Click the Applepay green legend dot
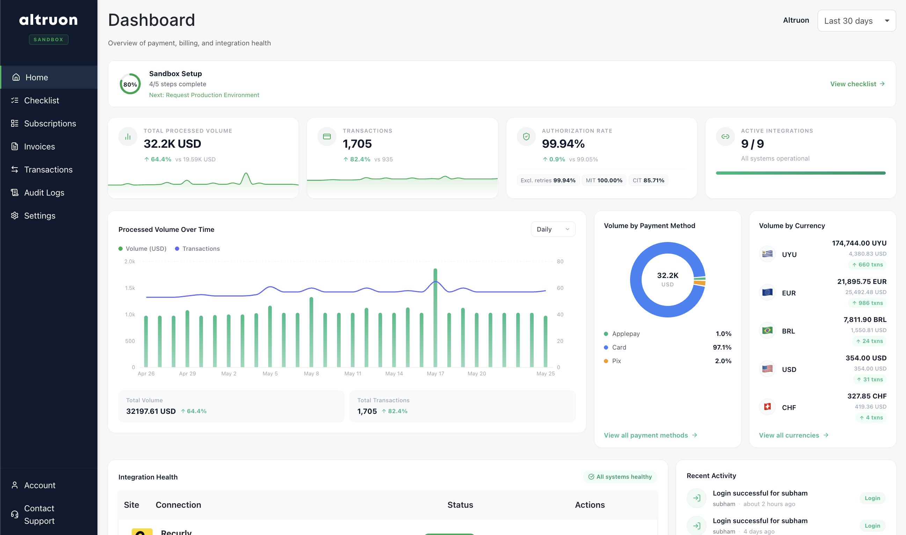This screenshot has width=906, height=535. (606, 334)
